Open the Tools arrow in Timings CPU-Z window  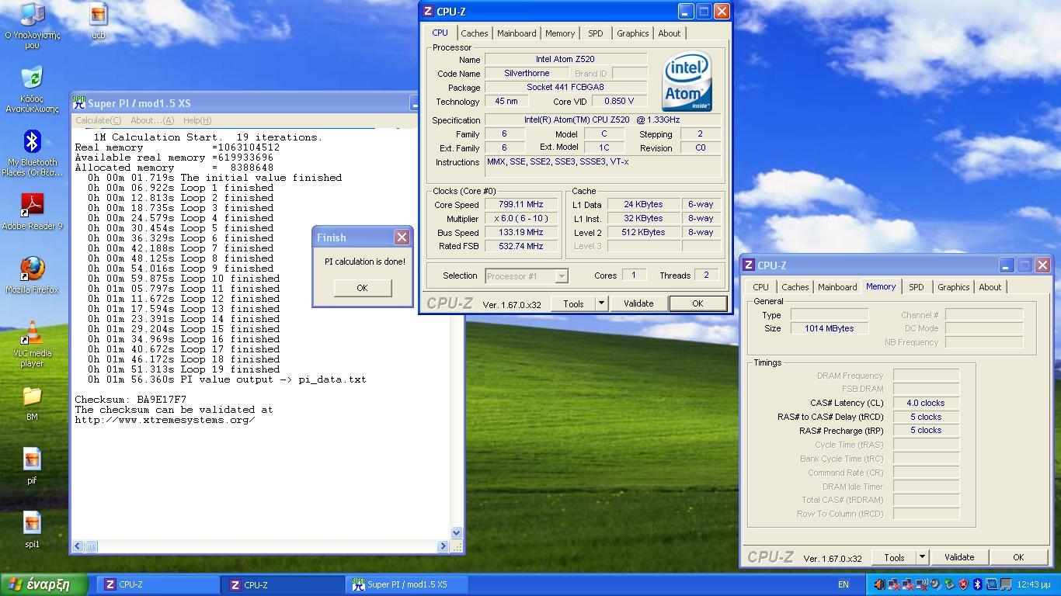click(922, 557)
